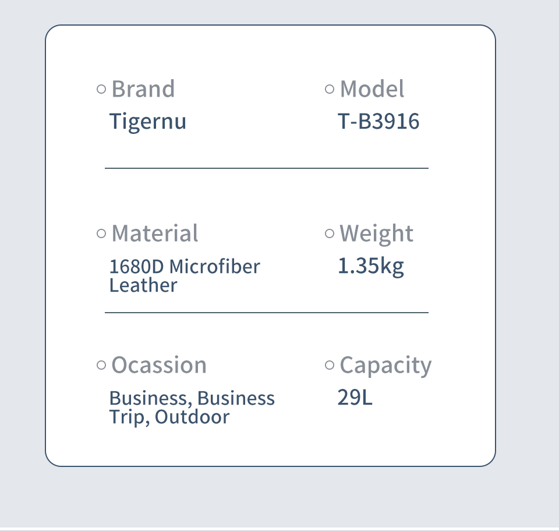Select the Tigernu brand value
This screenshot has width=559, height=531.
point(147,122)
